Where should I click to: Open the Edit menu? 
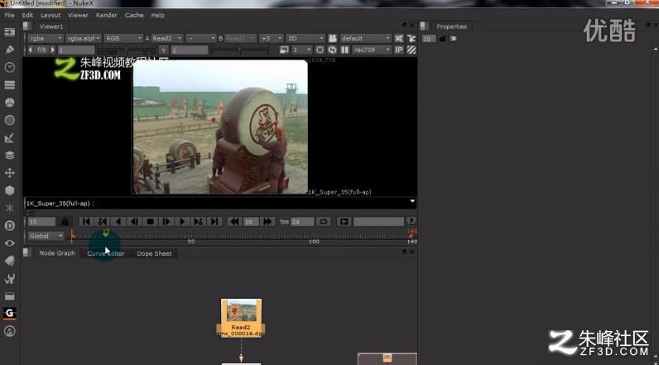pyautogui.click(x=27, y=15)
